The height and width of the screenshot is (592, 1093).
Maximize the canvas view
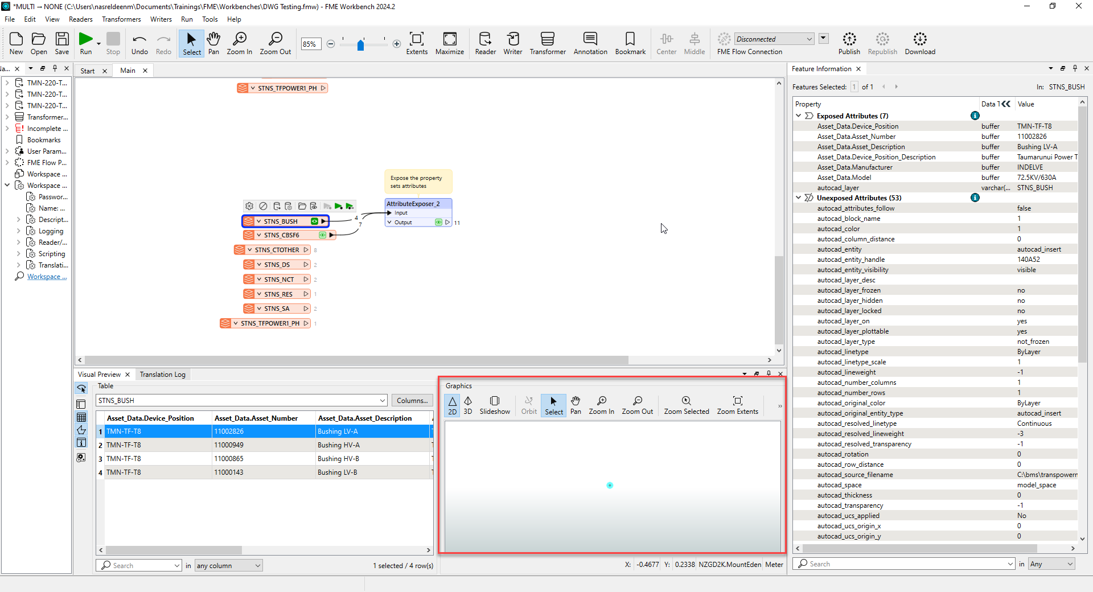[x=450, y=43]
